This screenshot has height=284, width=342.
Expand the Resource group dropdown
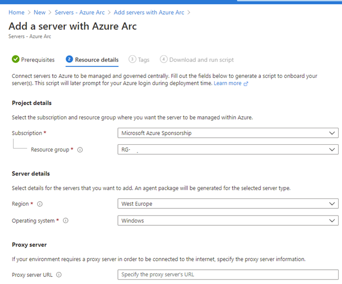tap(228, 150)
